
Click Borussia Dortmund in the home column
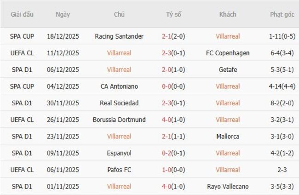119,120
